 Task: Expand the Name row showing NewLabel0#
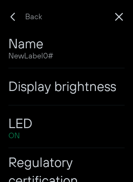tap(66, 49)
